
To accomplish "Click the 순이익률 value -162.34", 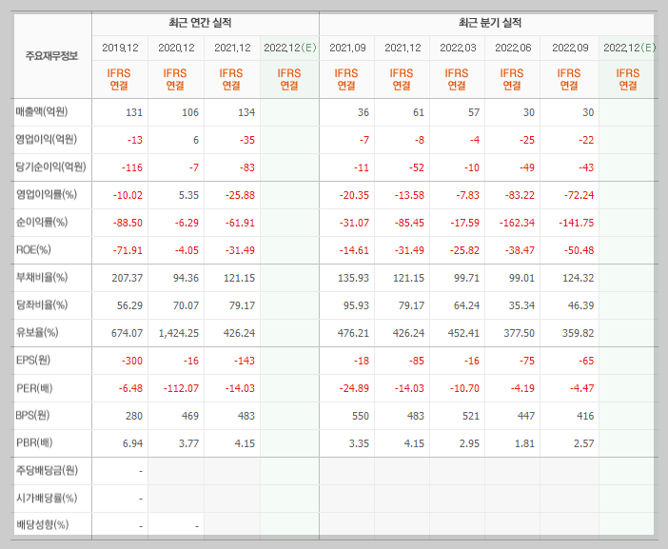I will tap(518, 223).
